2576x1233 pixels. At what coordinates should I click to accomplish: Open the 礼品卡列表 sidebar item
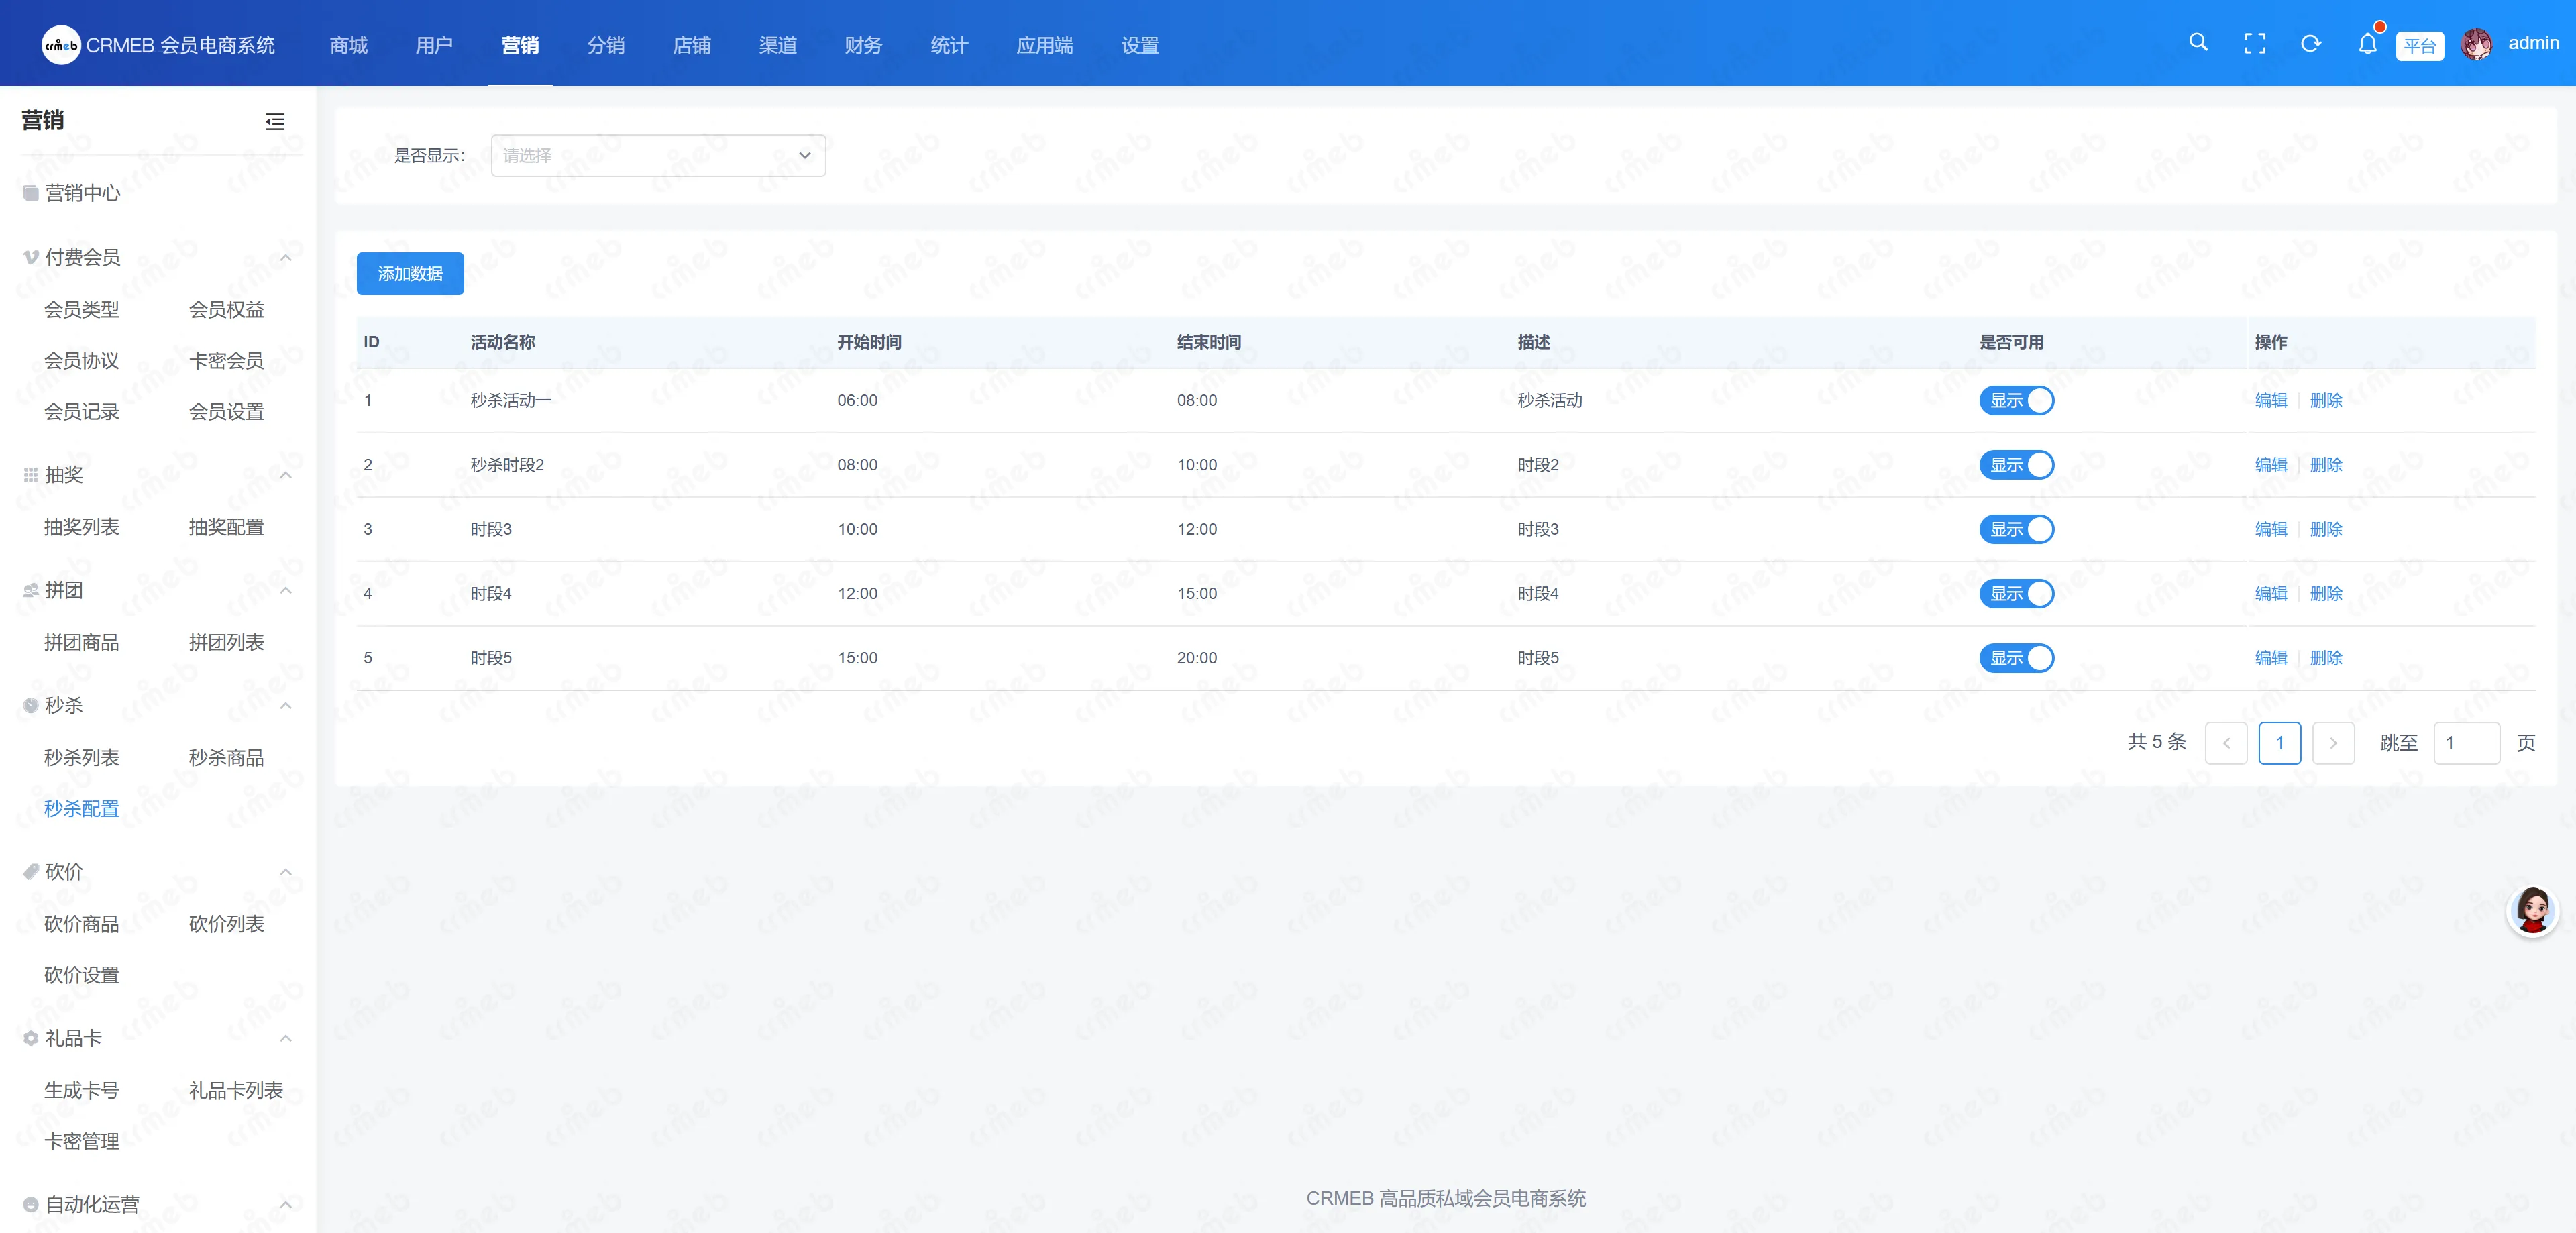[236, 1091]
